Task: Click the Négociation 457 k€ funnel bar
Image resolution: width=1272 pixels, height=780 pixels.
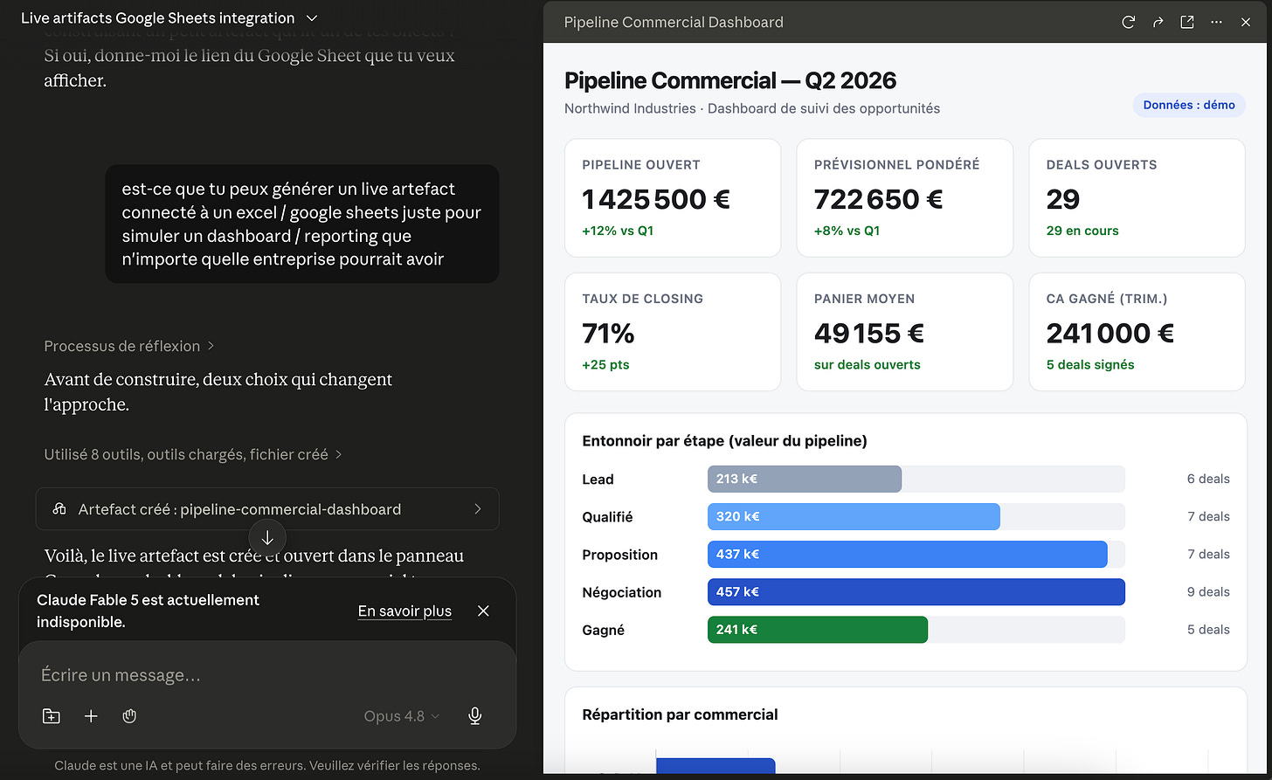Action: click(x=916, y=591)
